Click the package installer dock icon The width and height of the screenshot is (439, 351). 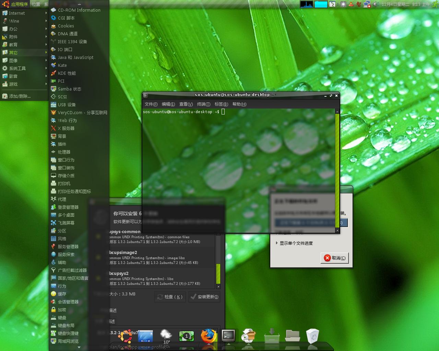click(249, 336)
